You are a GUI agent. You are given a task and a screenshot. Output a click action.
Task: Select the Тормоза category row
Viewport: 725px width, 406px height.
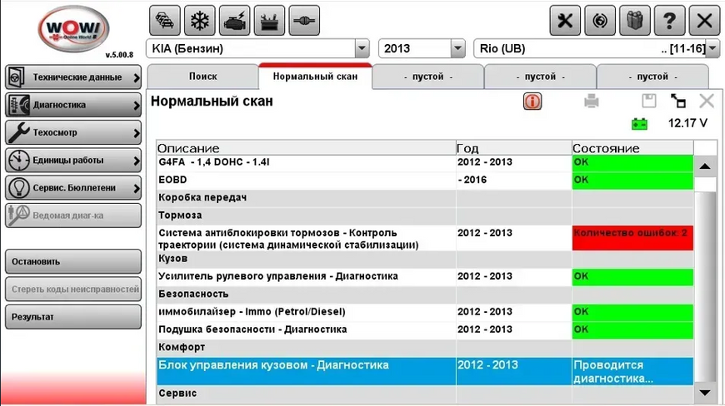[x=425, y=215]
